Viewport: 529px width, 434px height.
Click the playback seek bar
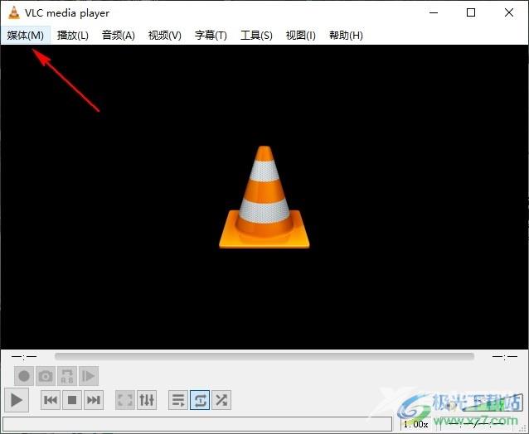(x=264, y=356)
